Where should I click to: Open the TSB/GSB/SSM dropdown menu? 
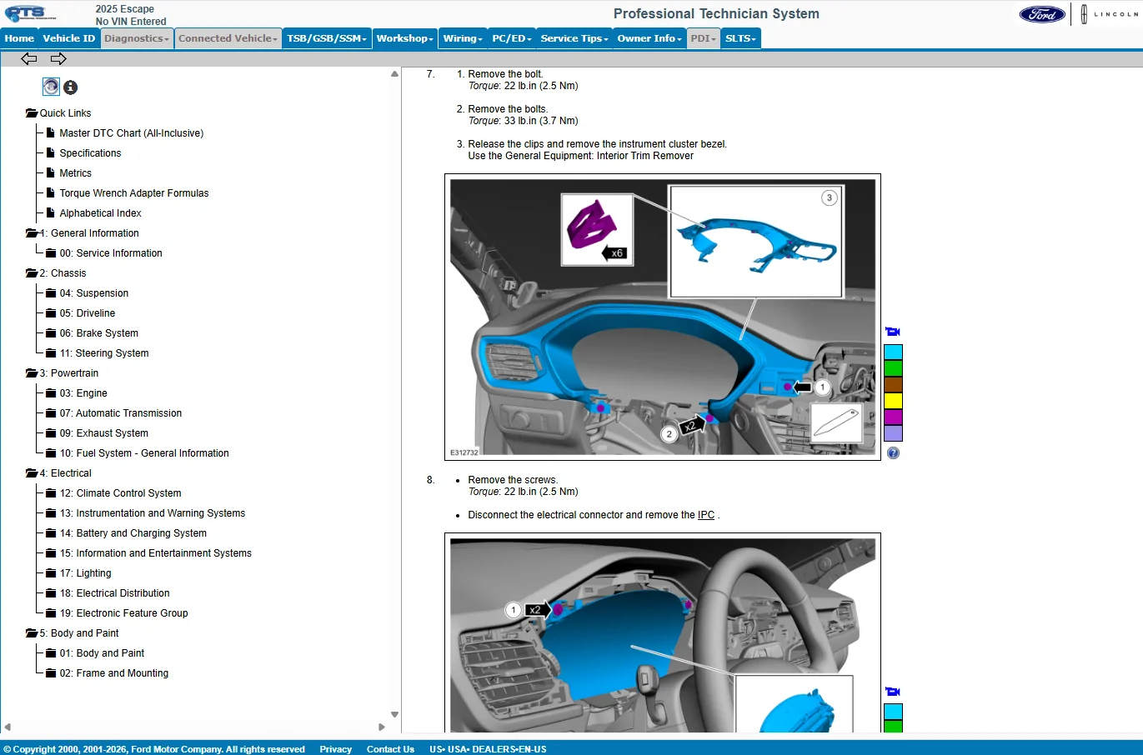[326, 38]
